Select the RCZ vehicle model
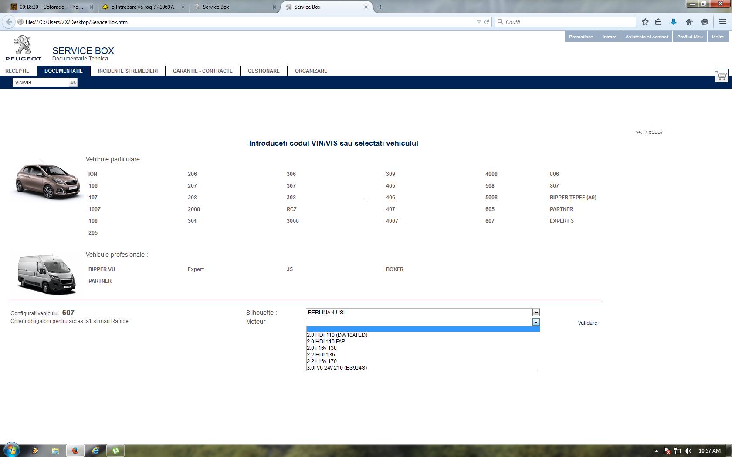 [291, 209]
